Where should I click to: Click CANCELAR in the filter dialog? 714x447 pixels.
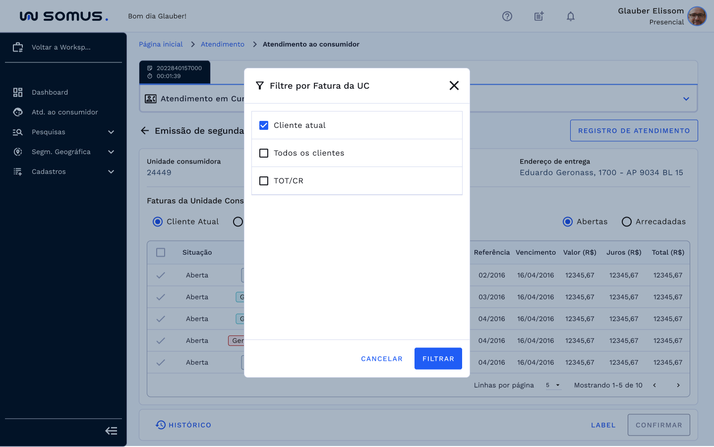click(x=381, y=359)
